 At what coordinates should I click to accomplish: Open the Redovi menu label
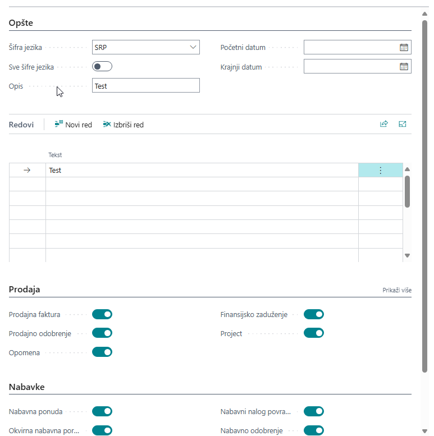[21, 125]
